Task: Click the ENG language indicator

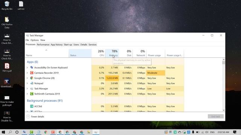Action: 212,132
